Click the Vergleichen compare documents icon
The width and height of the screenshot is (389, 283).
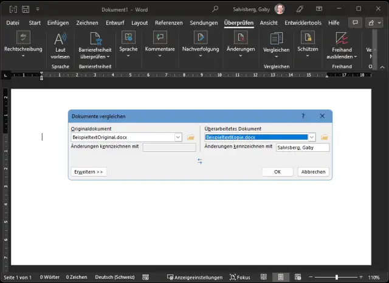point(276,38)
